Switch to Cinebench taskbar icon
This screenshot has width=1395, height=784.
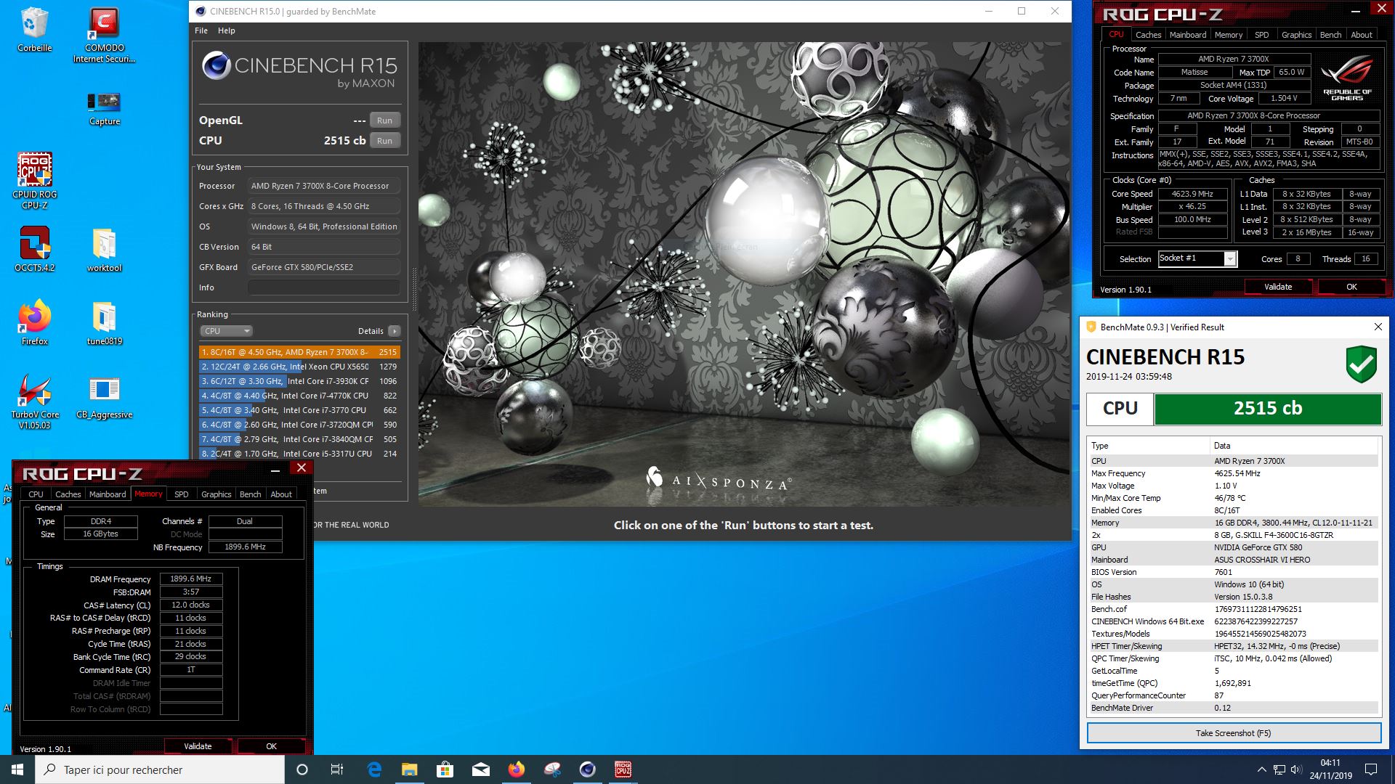(x=587, y=769)
